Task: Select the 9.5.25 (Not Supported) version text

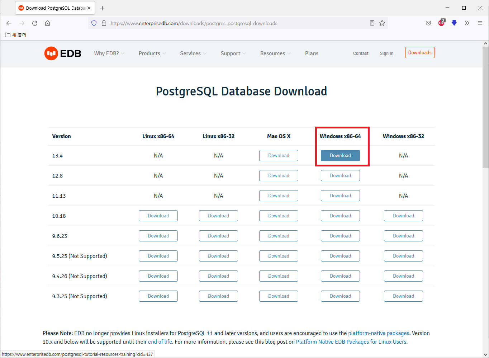Action: 80,256
